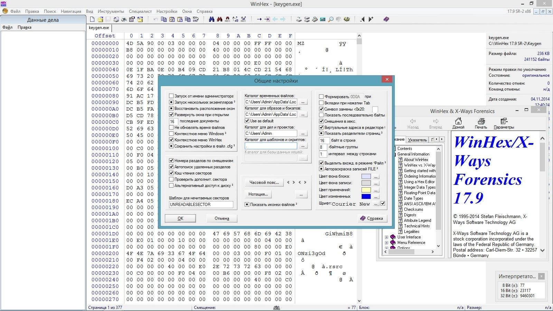Image resolution: width=553 pixels, height=311 pixels.
Task: Click the байт в строке number field
Action: [324, 141]
